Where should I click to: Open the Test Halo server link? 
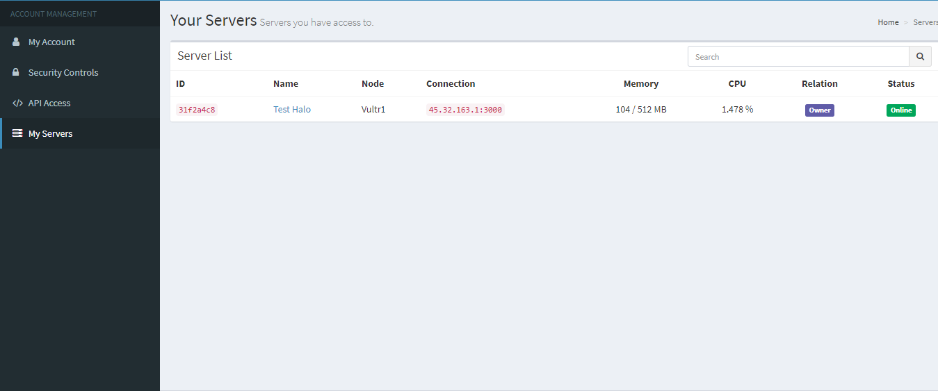point(292,110)
